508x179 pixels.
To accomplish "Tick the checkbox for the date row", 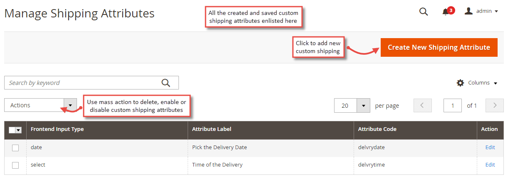I will [15, 148].
